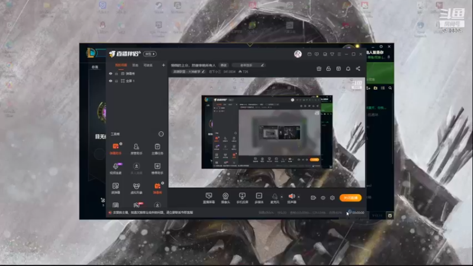Add a 手机投屏 phone screen-cast source
Screen dimensions: 473x266
tap(242, 198)
